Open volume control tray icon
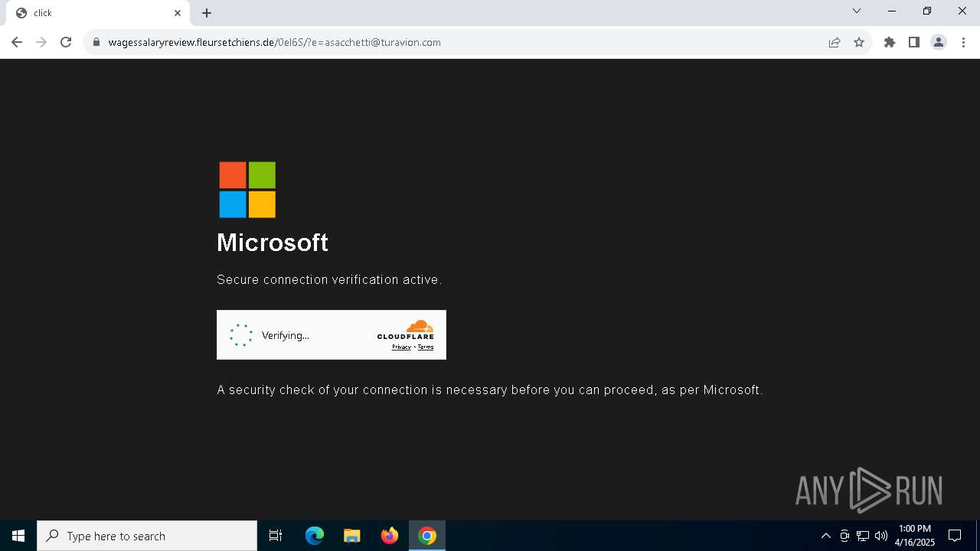This screenshot has height=551, width=980. coord(881,536)
